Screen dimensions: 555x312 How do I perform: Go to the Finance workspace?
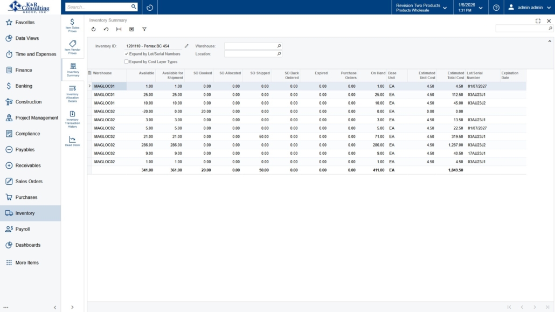coord(24,70)
